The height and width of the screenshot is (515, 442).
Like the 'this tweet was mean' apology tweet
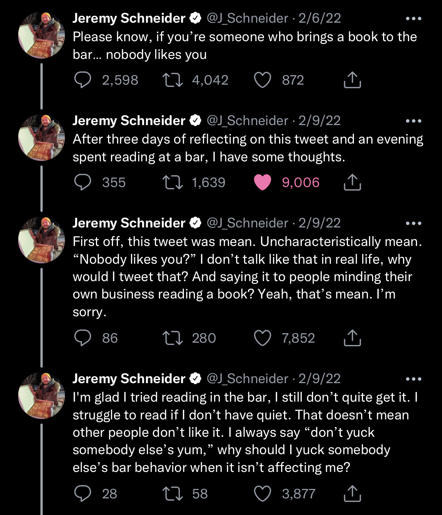[x=262, y=338]
